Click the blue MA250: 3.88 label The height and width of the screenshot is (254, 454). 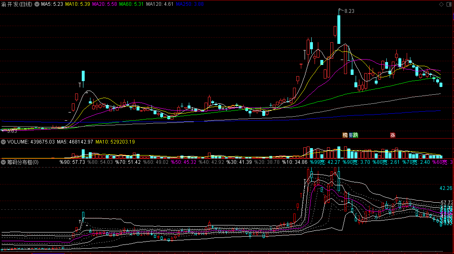(x=190, y=4)
